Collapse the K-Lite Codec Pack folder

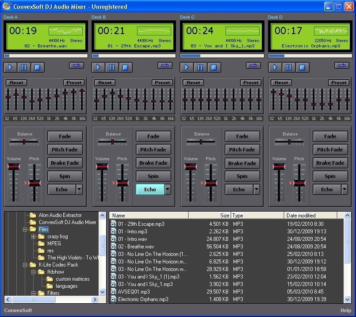coord(26,265)
